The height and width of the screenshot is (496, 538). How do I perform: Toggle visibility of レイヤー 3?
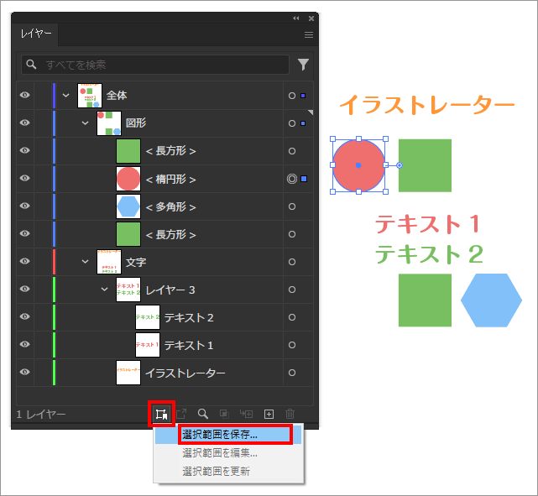(x=24, y=289)
